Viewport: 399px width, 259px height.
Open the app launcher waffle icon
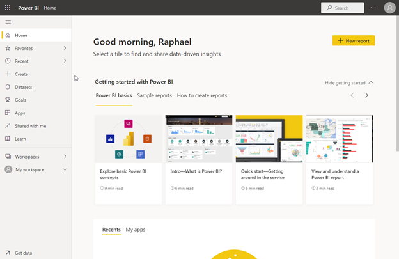[8, 8]
